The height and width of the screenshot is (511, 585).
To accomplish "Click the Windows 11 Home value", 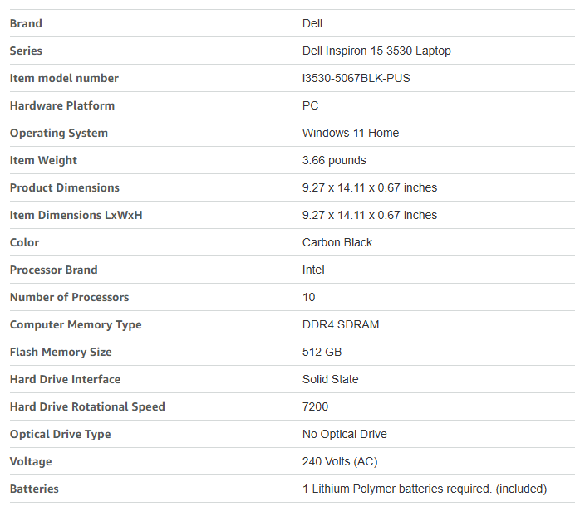I will pos(350,133).
